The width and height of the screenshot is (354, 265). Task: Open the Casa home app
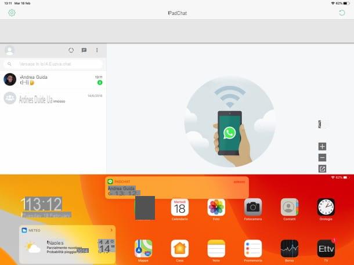tap(180, 249)
